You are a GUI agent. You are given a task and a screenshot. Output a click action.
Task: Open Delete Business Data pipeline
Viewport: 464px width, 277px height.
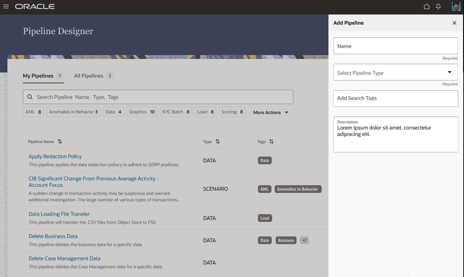pyautogui.click(x=53, y=236)
